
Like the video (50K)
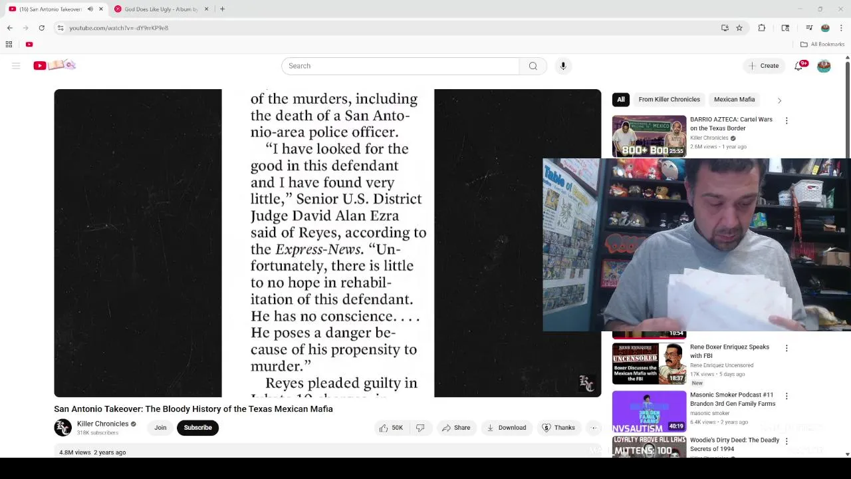click(390, 428)
